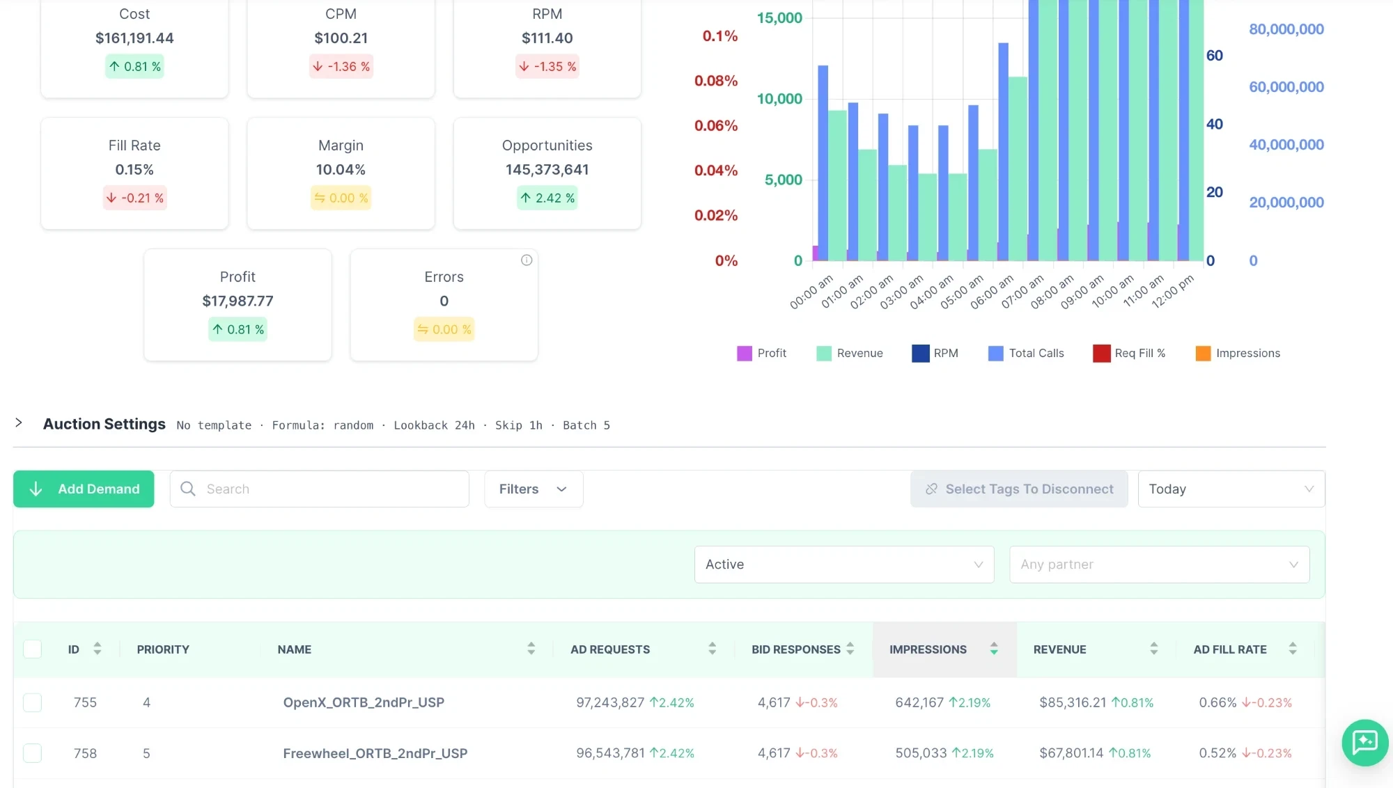Click the 07:00 am chart bar label
This screenshot has width=1393, height=788.
coord(1023,292)
